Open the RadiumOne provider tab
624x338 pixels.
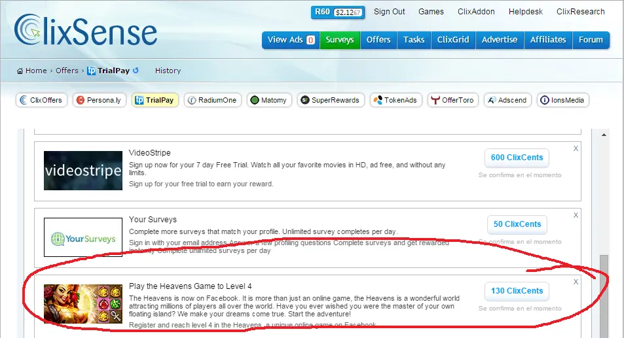pos(213,100)
